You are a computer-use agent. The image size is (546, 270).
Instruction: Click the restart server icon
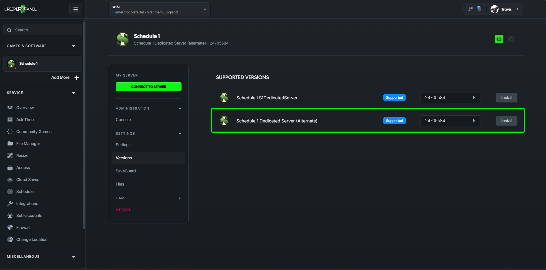pyautogui.click(x=511, y=39)
